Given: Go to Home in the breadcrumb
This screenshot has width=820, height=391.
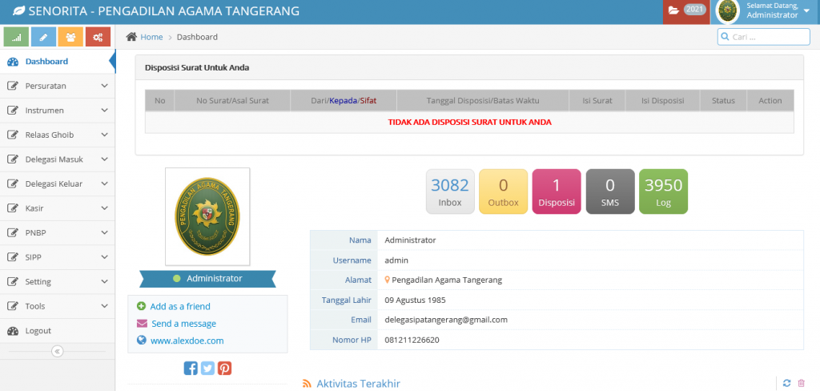Looking at the screenshot, I should pyautogui.click(x=151, y=37).
